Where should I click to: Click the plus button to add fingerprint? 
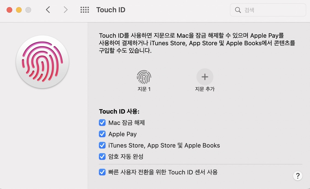pyautogui.click(x=205, y=77)
